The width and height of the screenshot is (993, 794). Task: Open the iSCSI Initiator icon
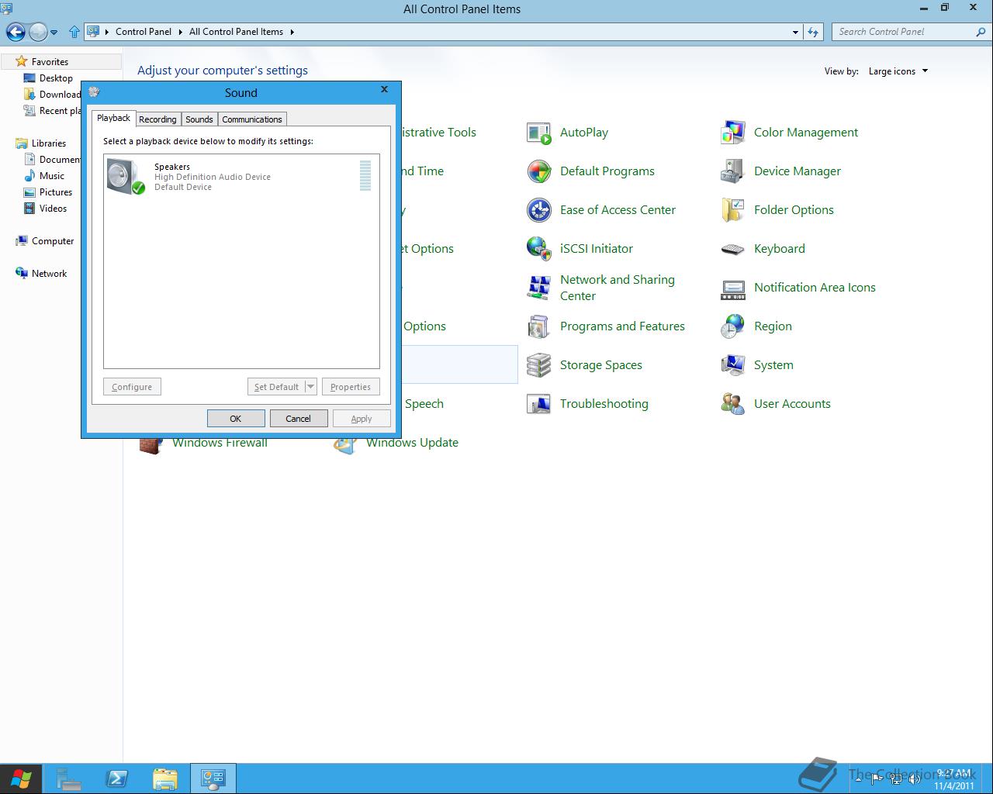[x=538, y=249]
